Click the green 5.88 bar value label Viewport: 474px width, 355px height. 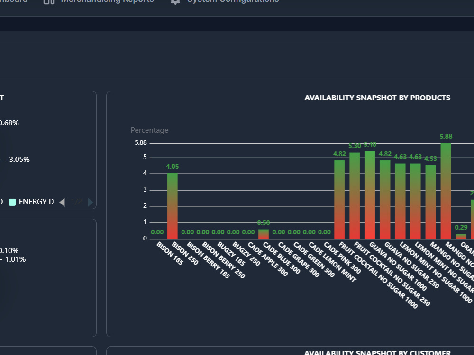[x=446, y=136]
